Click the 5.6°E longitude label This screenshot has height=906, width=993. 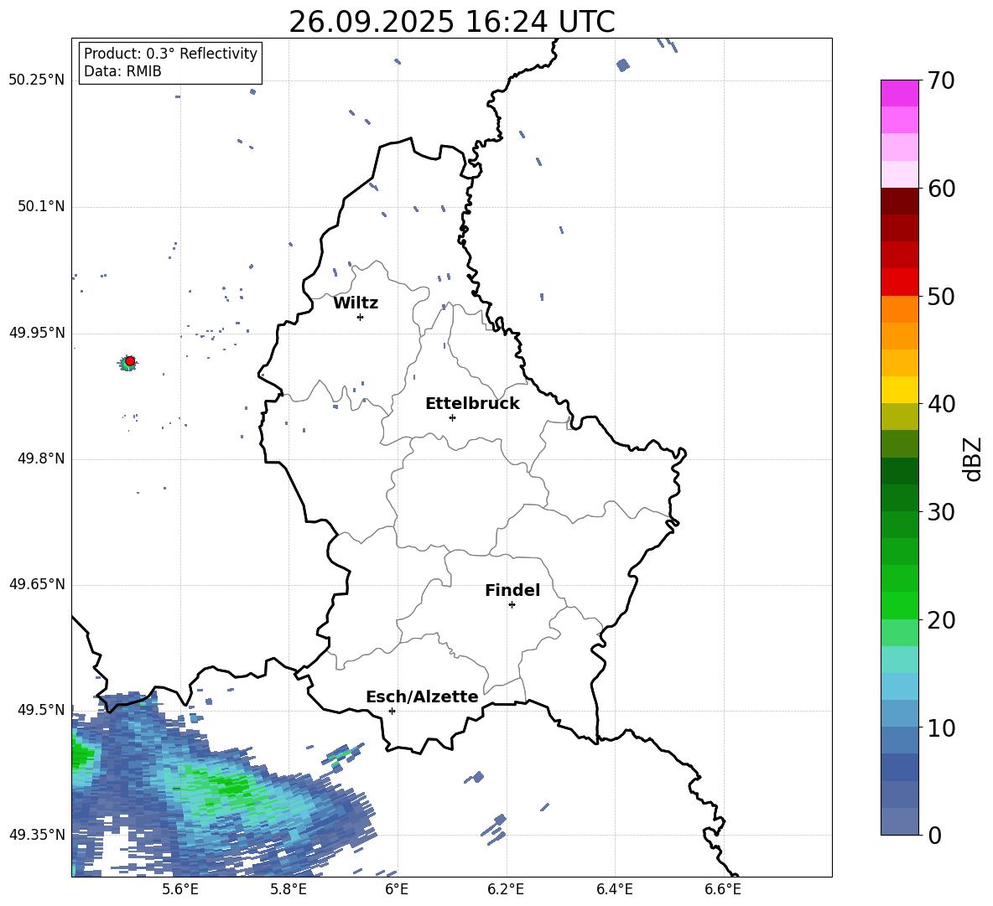[x=180, y=890]
